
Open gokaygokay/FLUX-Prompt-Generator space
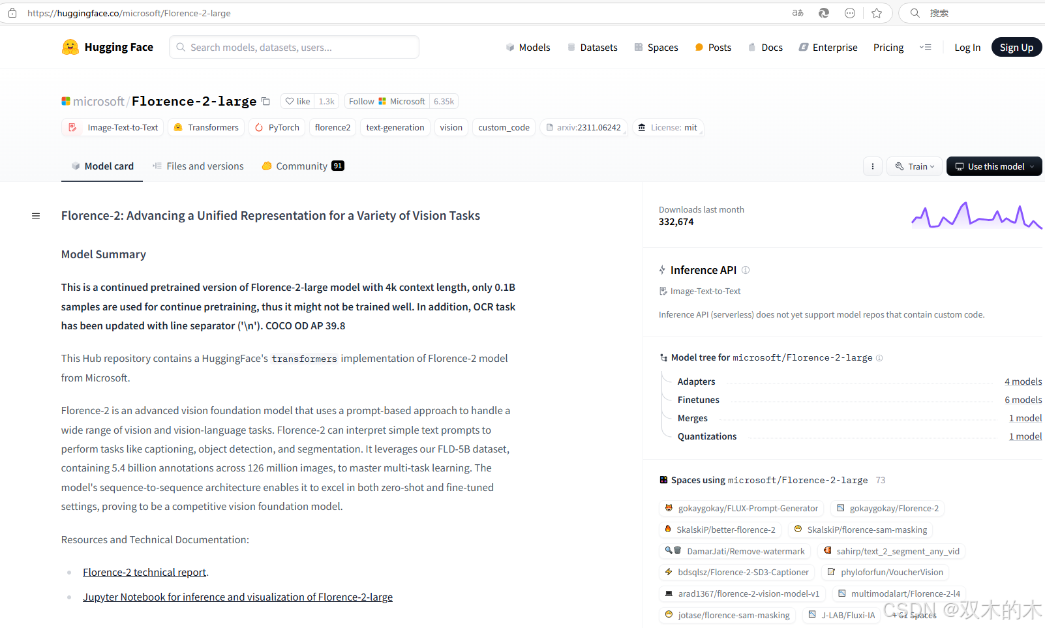pos(741,508)
